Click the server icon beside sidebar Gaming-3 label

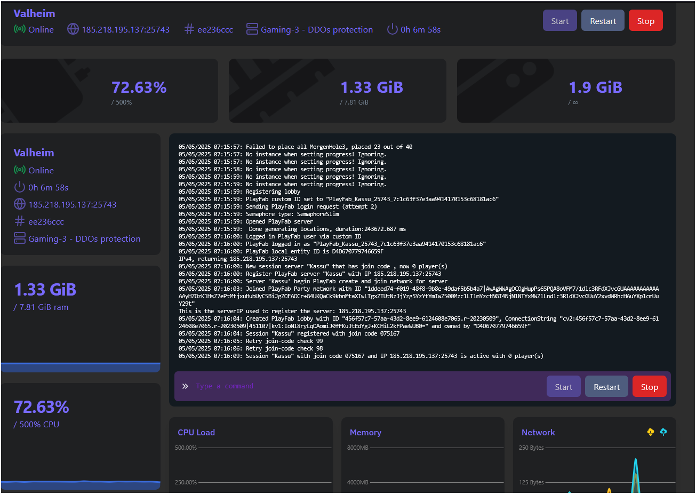20,238
